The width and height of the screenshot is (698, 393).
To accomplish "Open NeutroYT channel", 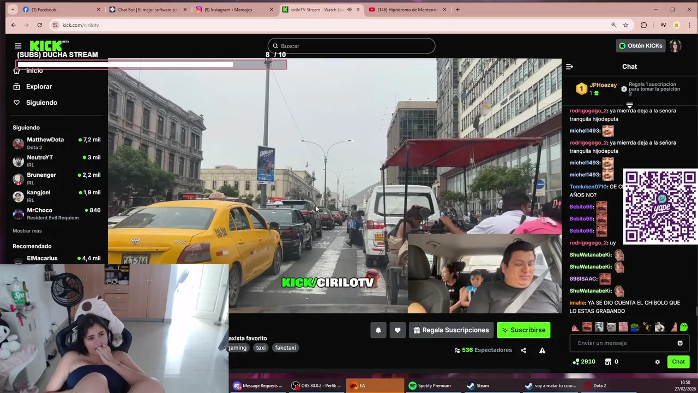I will coord(57,160).
